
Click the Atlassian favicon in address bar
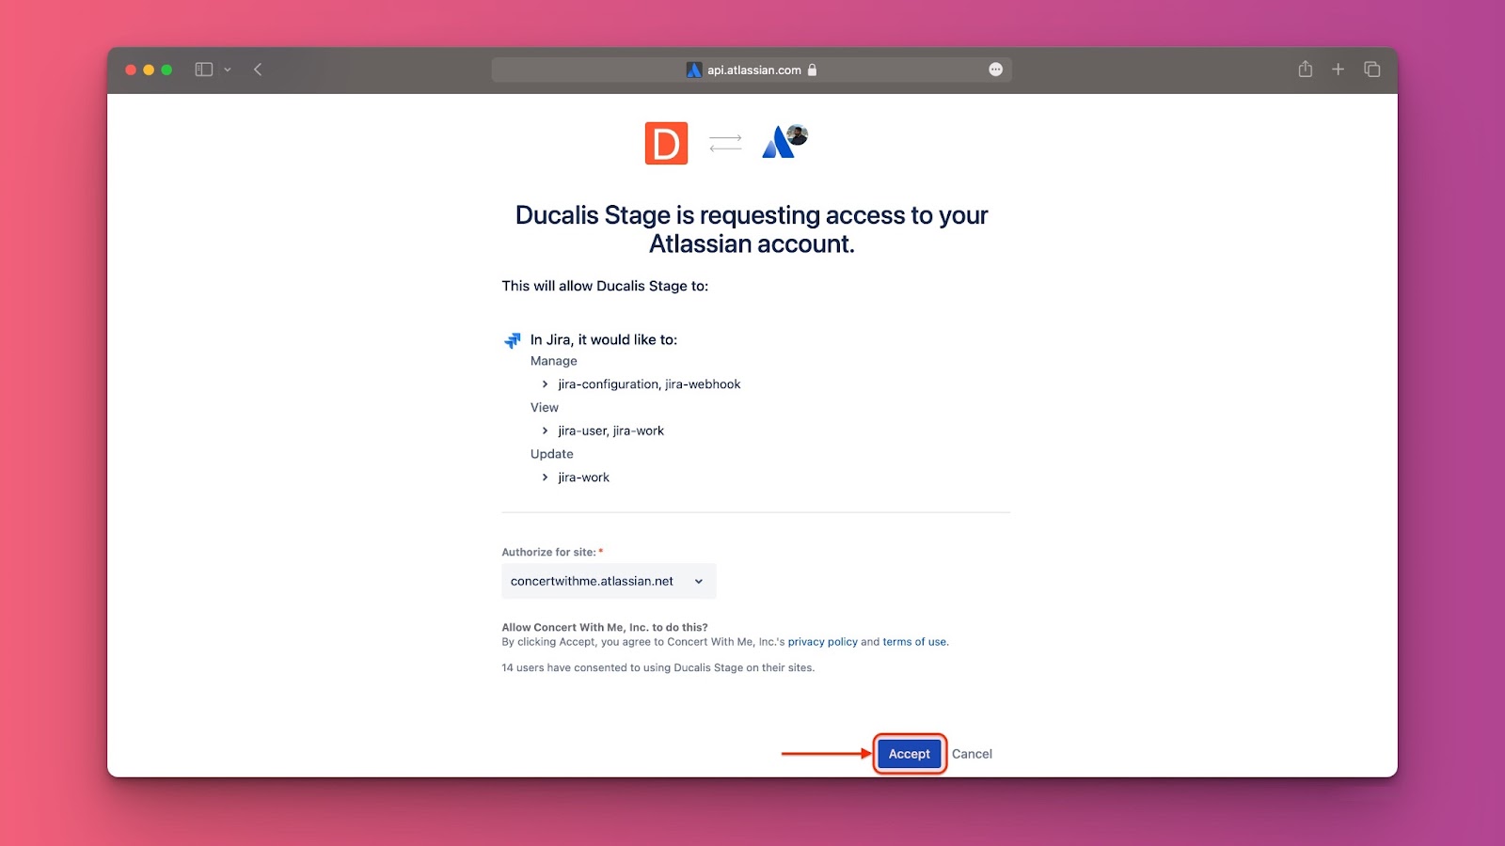694,70
